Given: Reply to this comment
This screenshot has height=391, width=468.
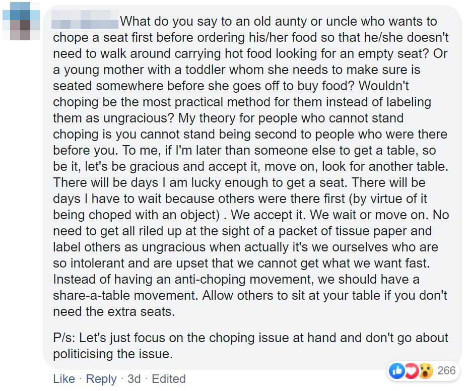Looking at the screenshot, I should (x=101, y=379).
